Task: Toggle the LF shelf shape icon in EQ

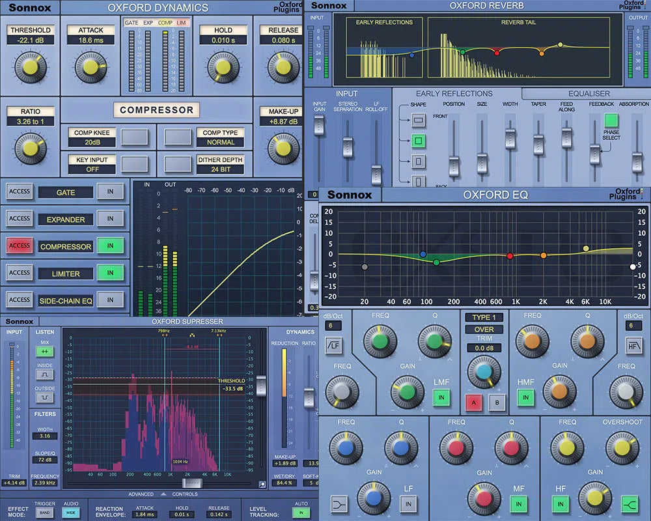Action: click(x=339, y=504)
